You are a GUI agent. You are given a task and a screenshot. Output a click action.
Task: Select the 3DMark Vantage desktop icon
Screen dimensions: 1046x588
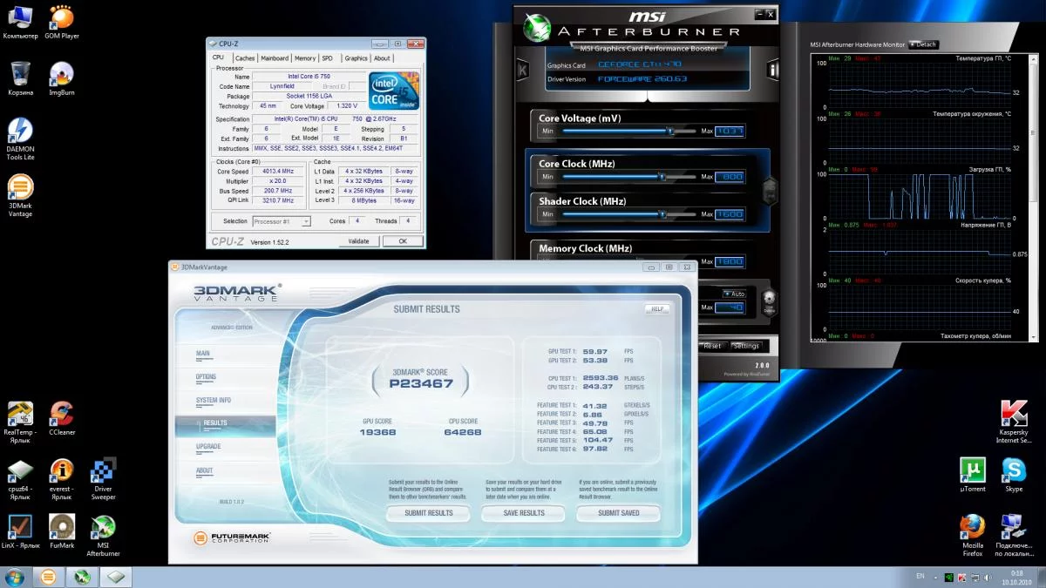point(20,196)
